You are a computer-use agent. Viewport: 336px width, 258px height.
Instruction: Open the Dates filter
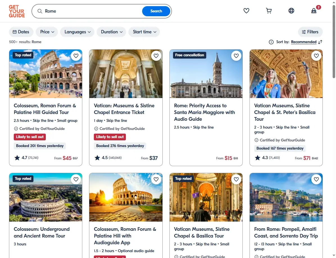click(21, 32)
